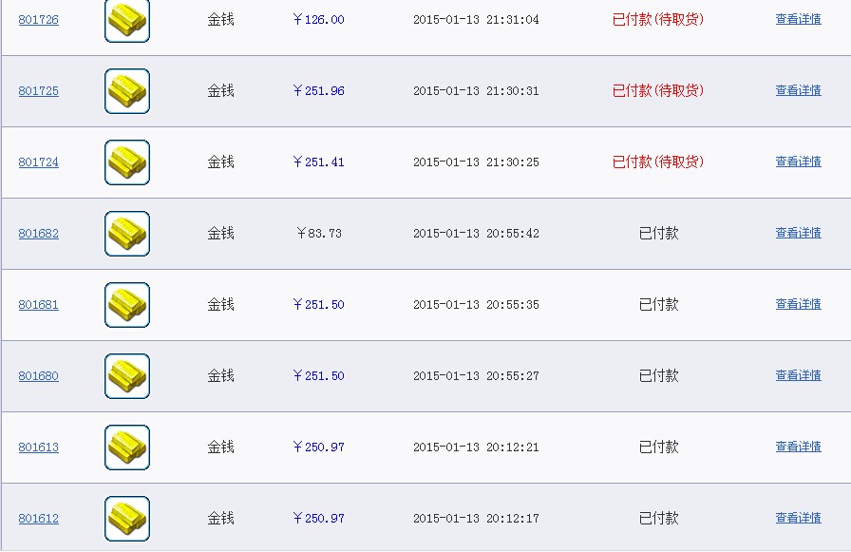This screenshot has height=552, width=851.
Task: Click gold bars icon for order 801680
Action: click(x=127, y=376)
